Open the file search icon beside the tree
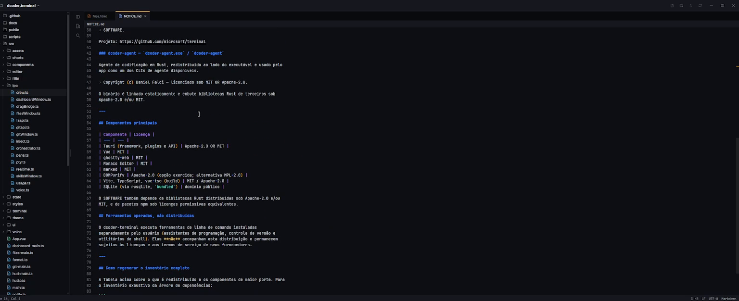Image resolution: width=739 pixels, height=301 pixels. (78, 26)
